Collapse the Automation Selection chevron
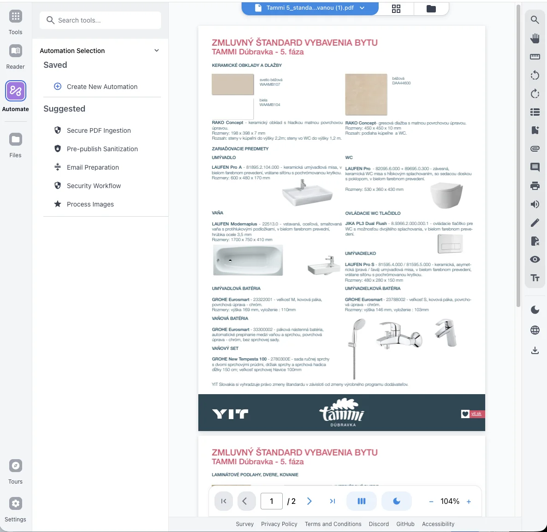Screen dimensions: 547x532 point(157,51)
